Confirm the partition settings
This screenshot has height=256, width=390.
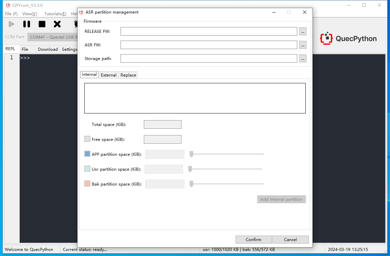[x=254, y=240]
